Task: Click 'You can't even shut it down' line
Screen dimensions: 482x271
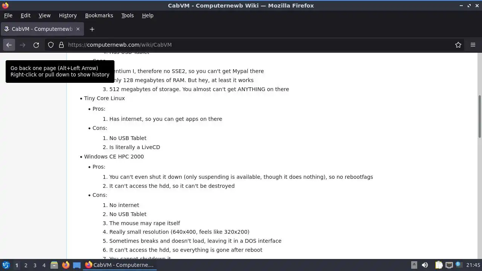Action: coord(241,177)
